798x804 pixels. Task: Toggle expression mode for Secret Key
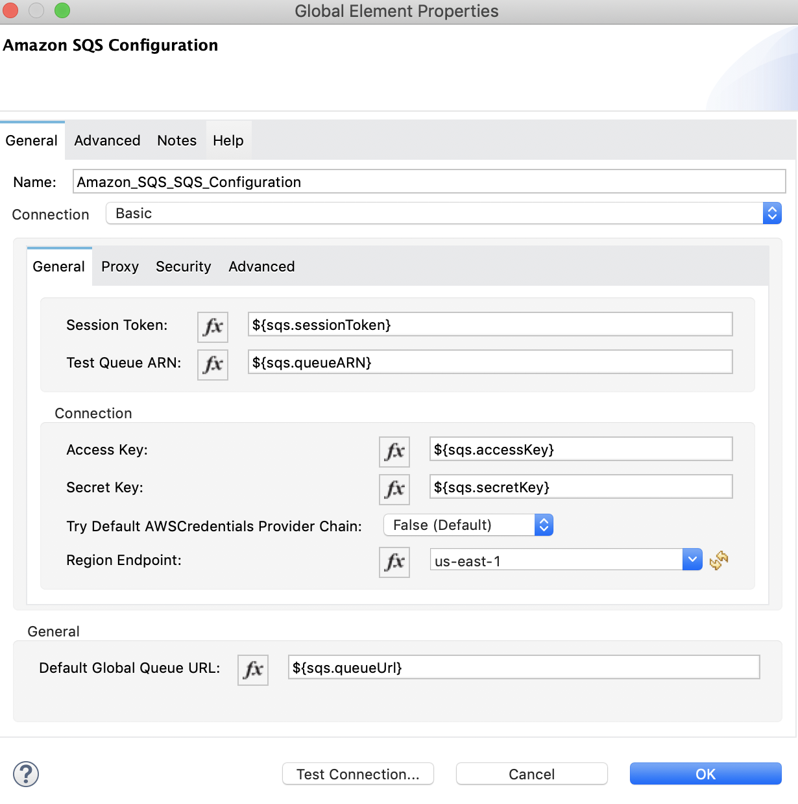(x=394, y=488)
